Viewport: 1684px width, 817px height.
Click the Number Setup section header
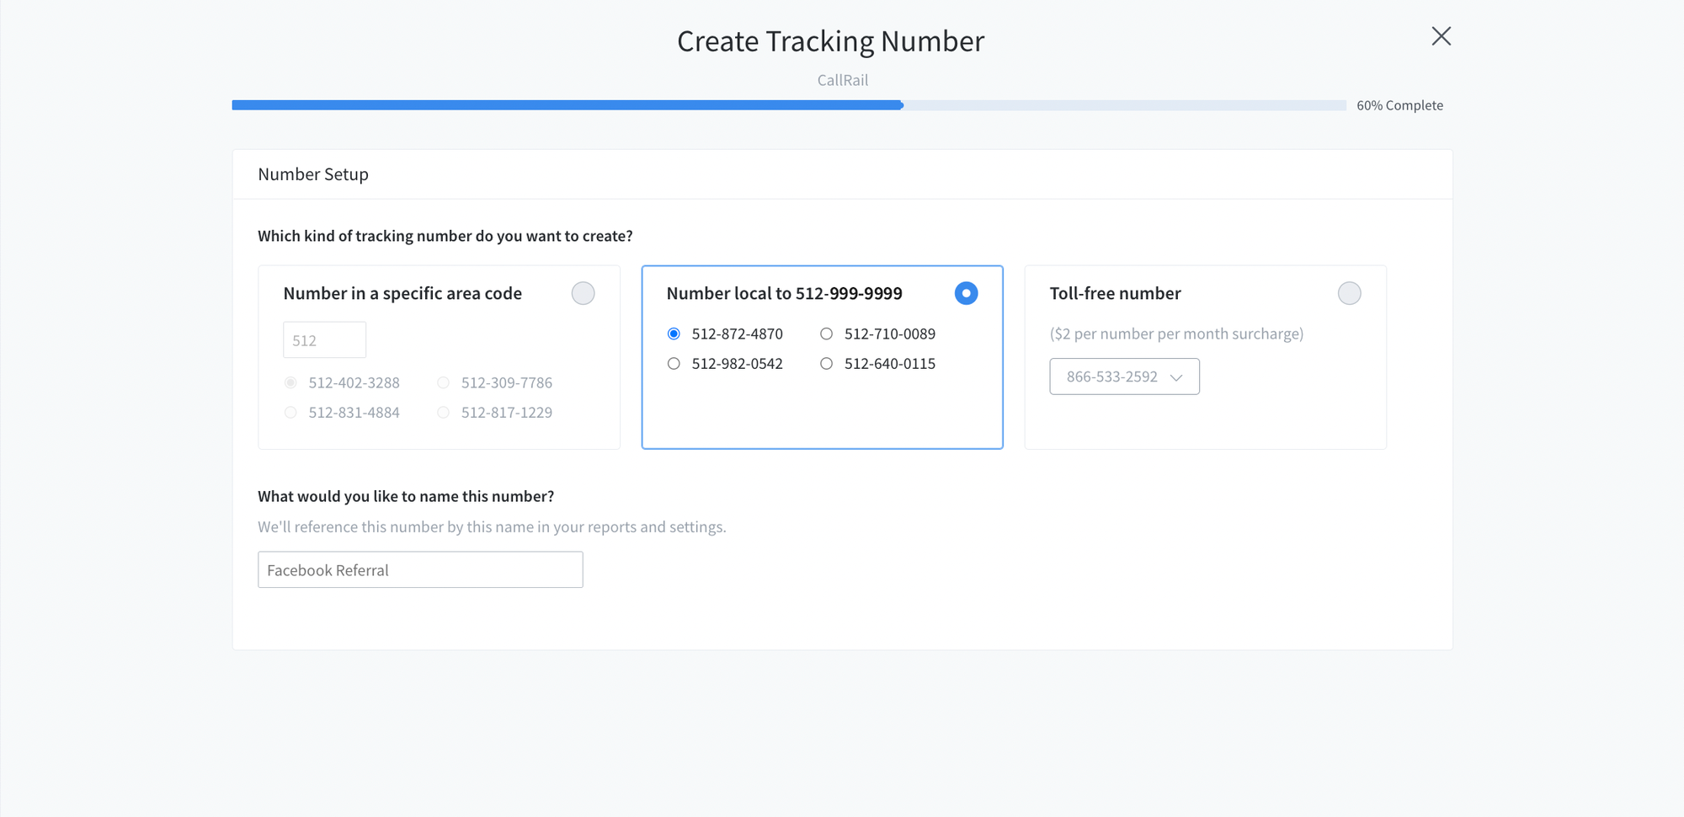point(313,174)
